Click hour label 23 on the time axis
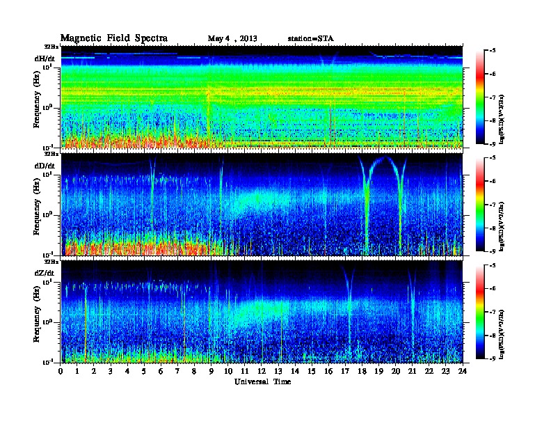Viewport: 551px width, 426px height. [445, 371]
